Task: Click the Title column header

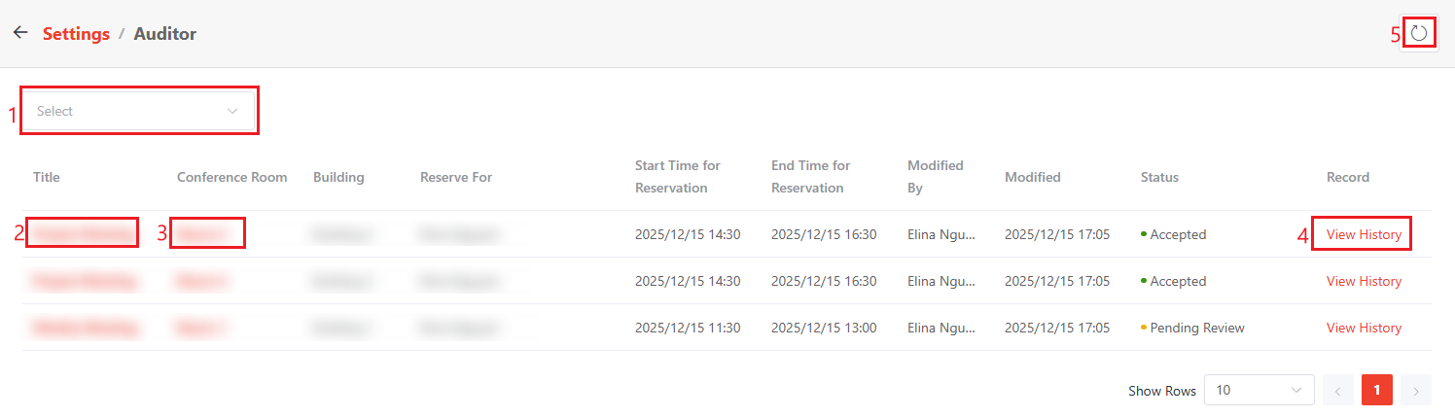Action: (47, 177)
